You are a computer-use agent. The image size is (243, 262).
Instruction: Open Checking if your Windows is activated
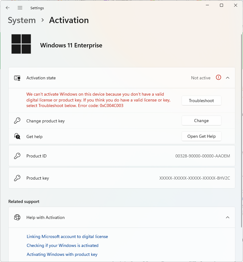pyautogui.click(x=63, y=245)
